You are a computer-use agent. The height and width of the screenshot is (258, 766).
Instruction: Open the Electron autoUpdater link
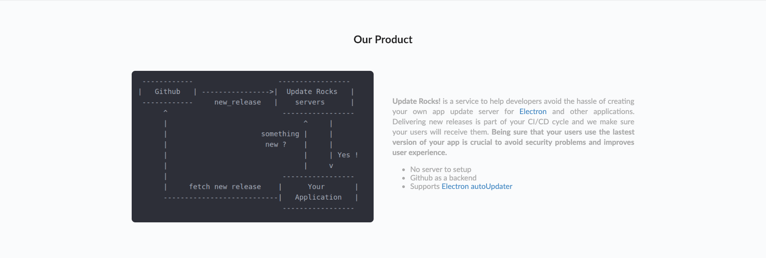tap(477, 186)
